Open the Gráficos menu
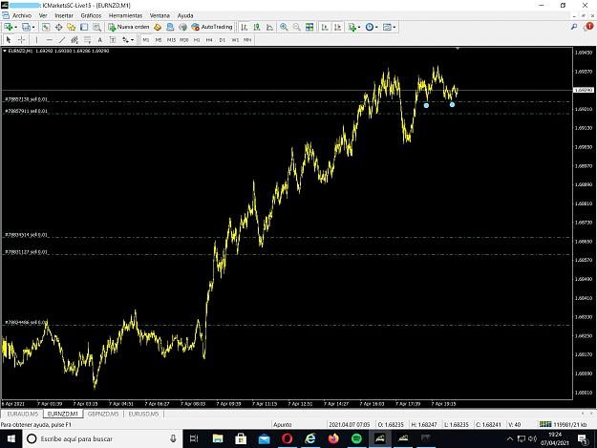This screenshot has height=448, width=597. pos(91,15)
